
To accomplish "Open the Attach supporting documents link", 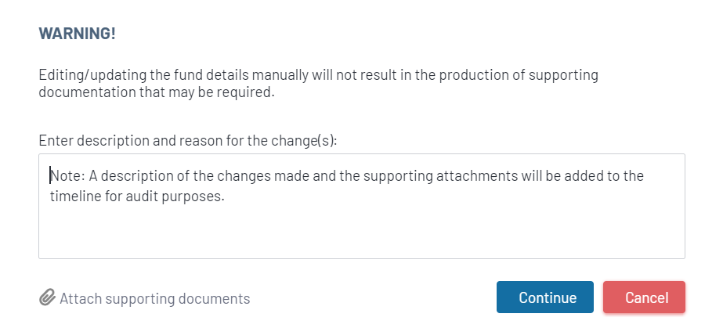I will [154, 298].
